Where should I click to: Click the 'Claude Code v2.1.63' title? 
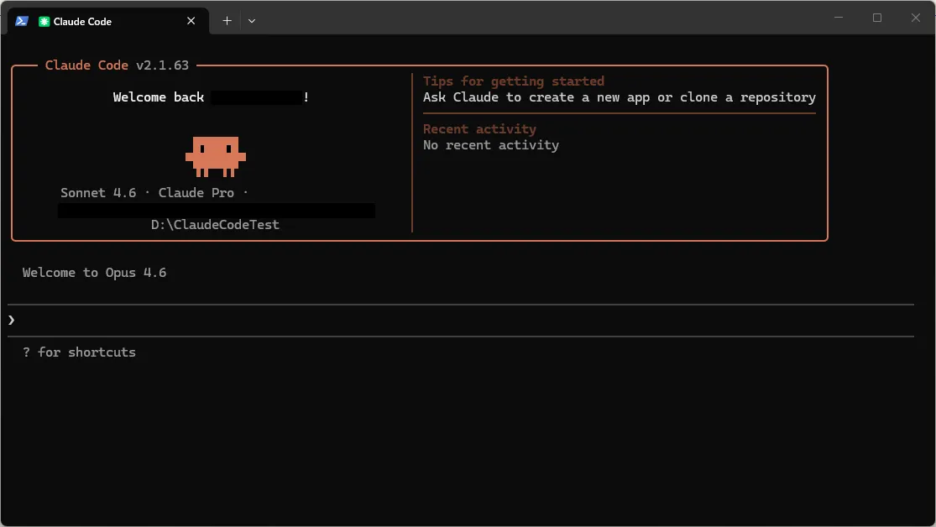click(117, 65)
